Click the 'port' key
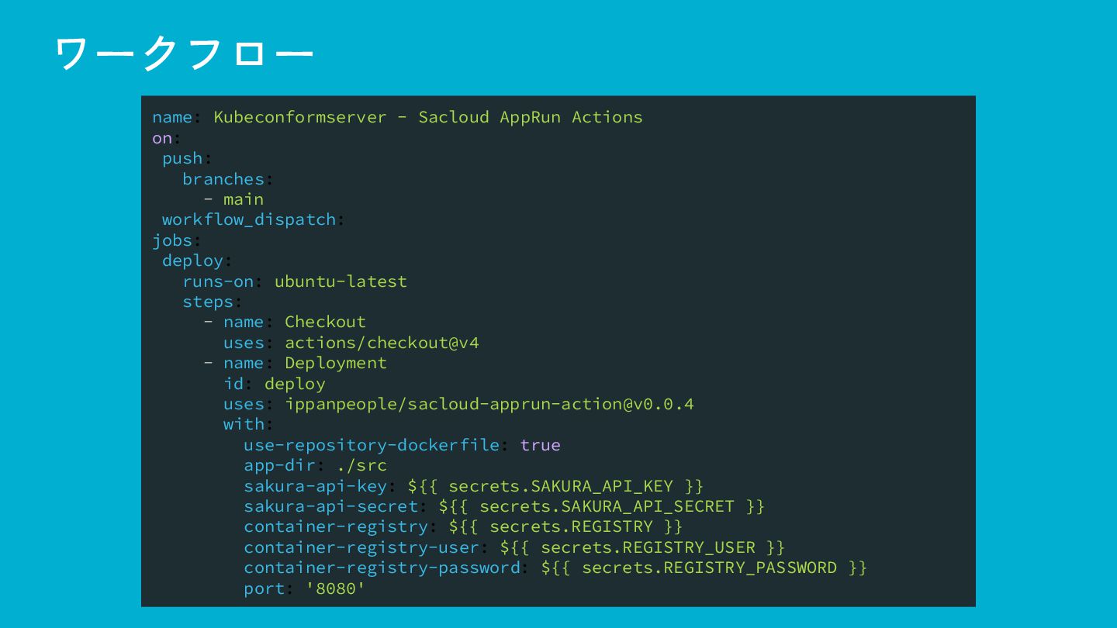 pos(264,588)
